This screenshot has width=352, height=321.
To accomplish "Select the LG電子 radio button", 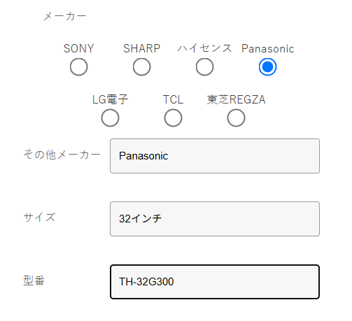I will pyautogui.click(x=110, y=118).
